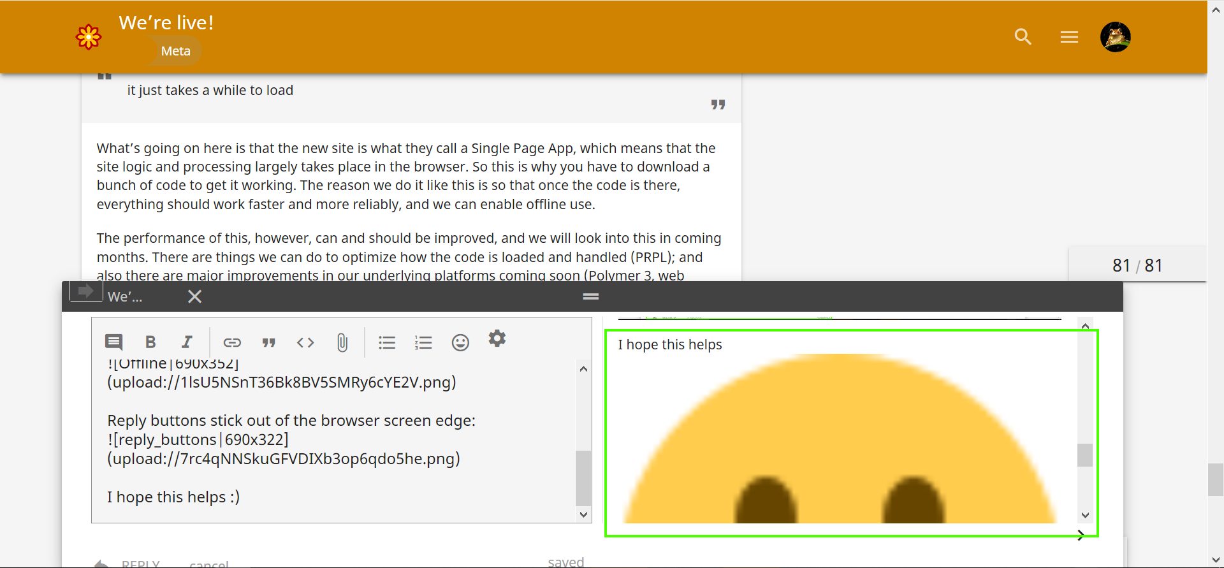Viewport: 1224px width, 568px height.
Task: Grab the composer resize handle bar
Action: [x=591, y=296]
